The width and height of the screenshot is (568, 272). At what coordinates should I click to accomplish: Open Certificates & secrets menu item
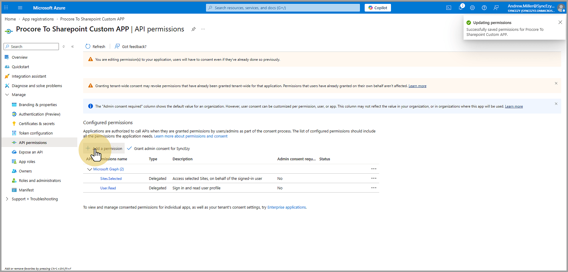click(x=37, y=124)
